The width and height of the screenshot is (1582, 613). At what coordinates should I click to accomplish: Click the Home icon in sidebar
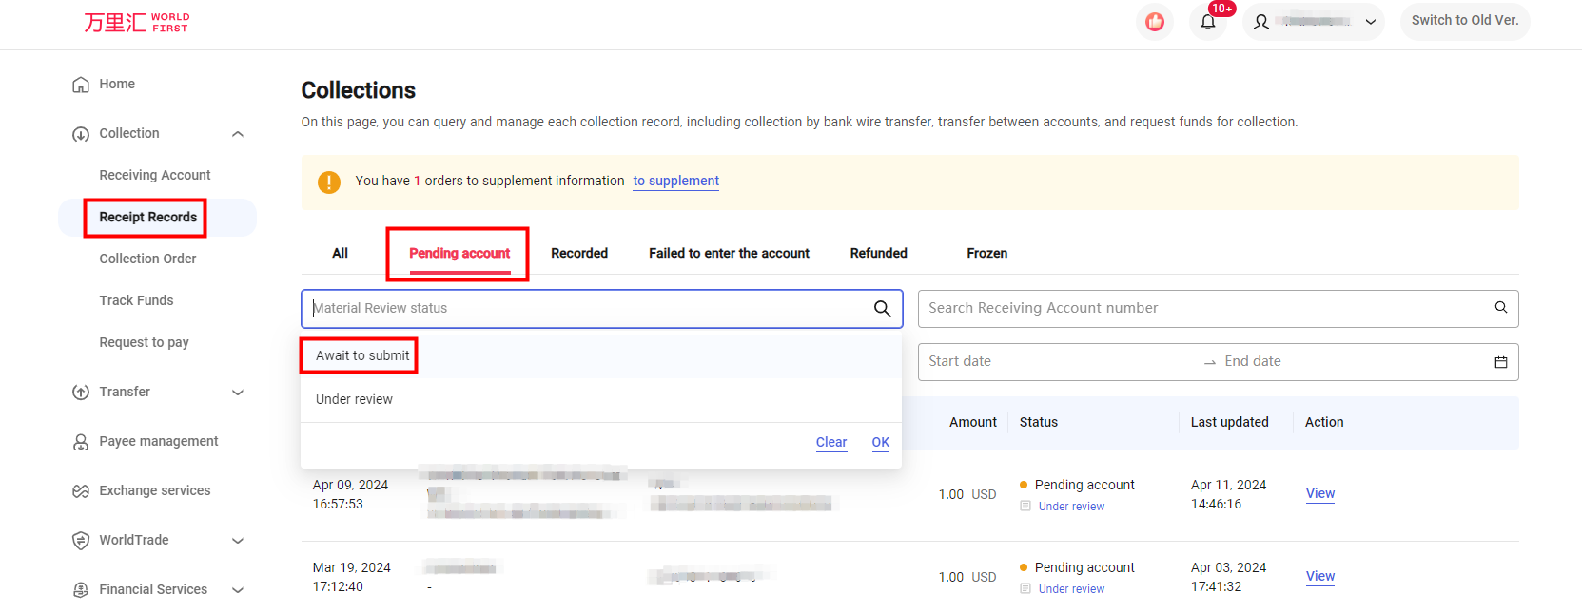[x=81, y=85]
